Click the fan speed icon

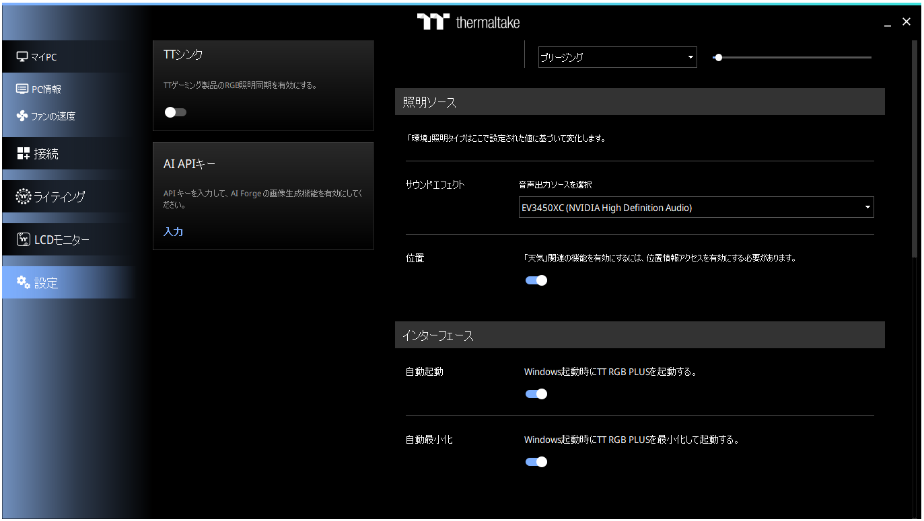click(x=22, y=116)
